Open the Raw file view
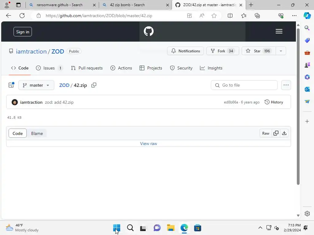 [x=266, y=133]
